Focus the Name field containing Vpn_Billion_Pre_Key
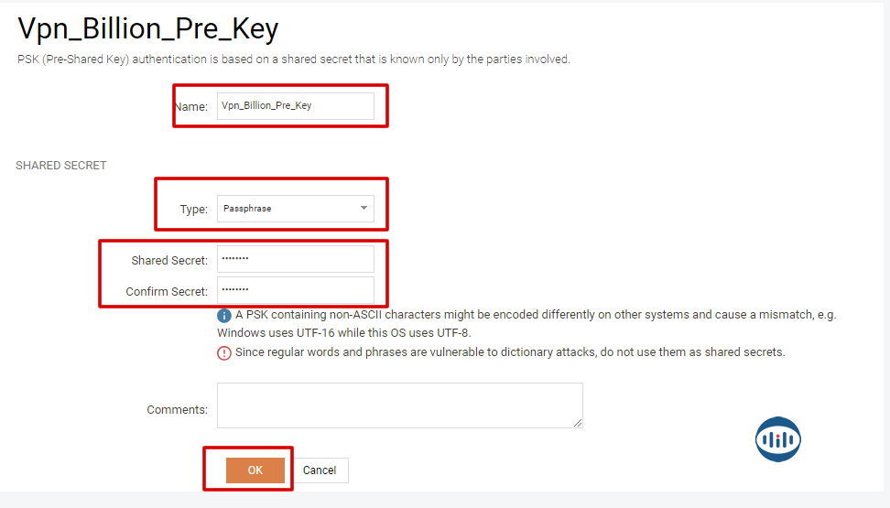Viewport: 890px width, 508px height. (295, 106)
